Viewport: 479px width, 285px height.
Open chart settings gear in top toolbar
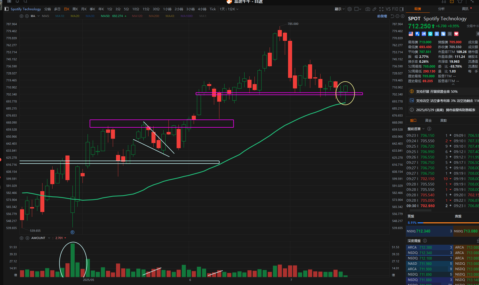point(350,9)
